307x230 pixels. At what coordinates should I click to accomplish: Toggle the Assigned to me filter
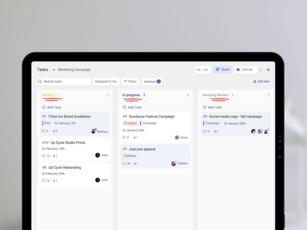pos(106,82)
